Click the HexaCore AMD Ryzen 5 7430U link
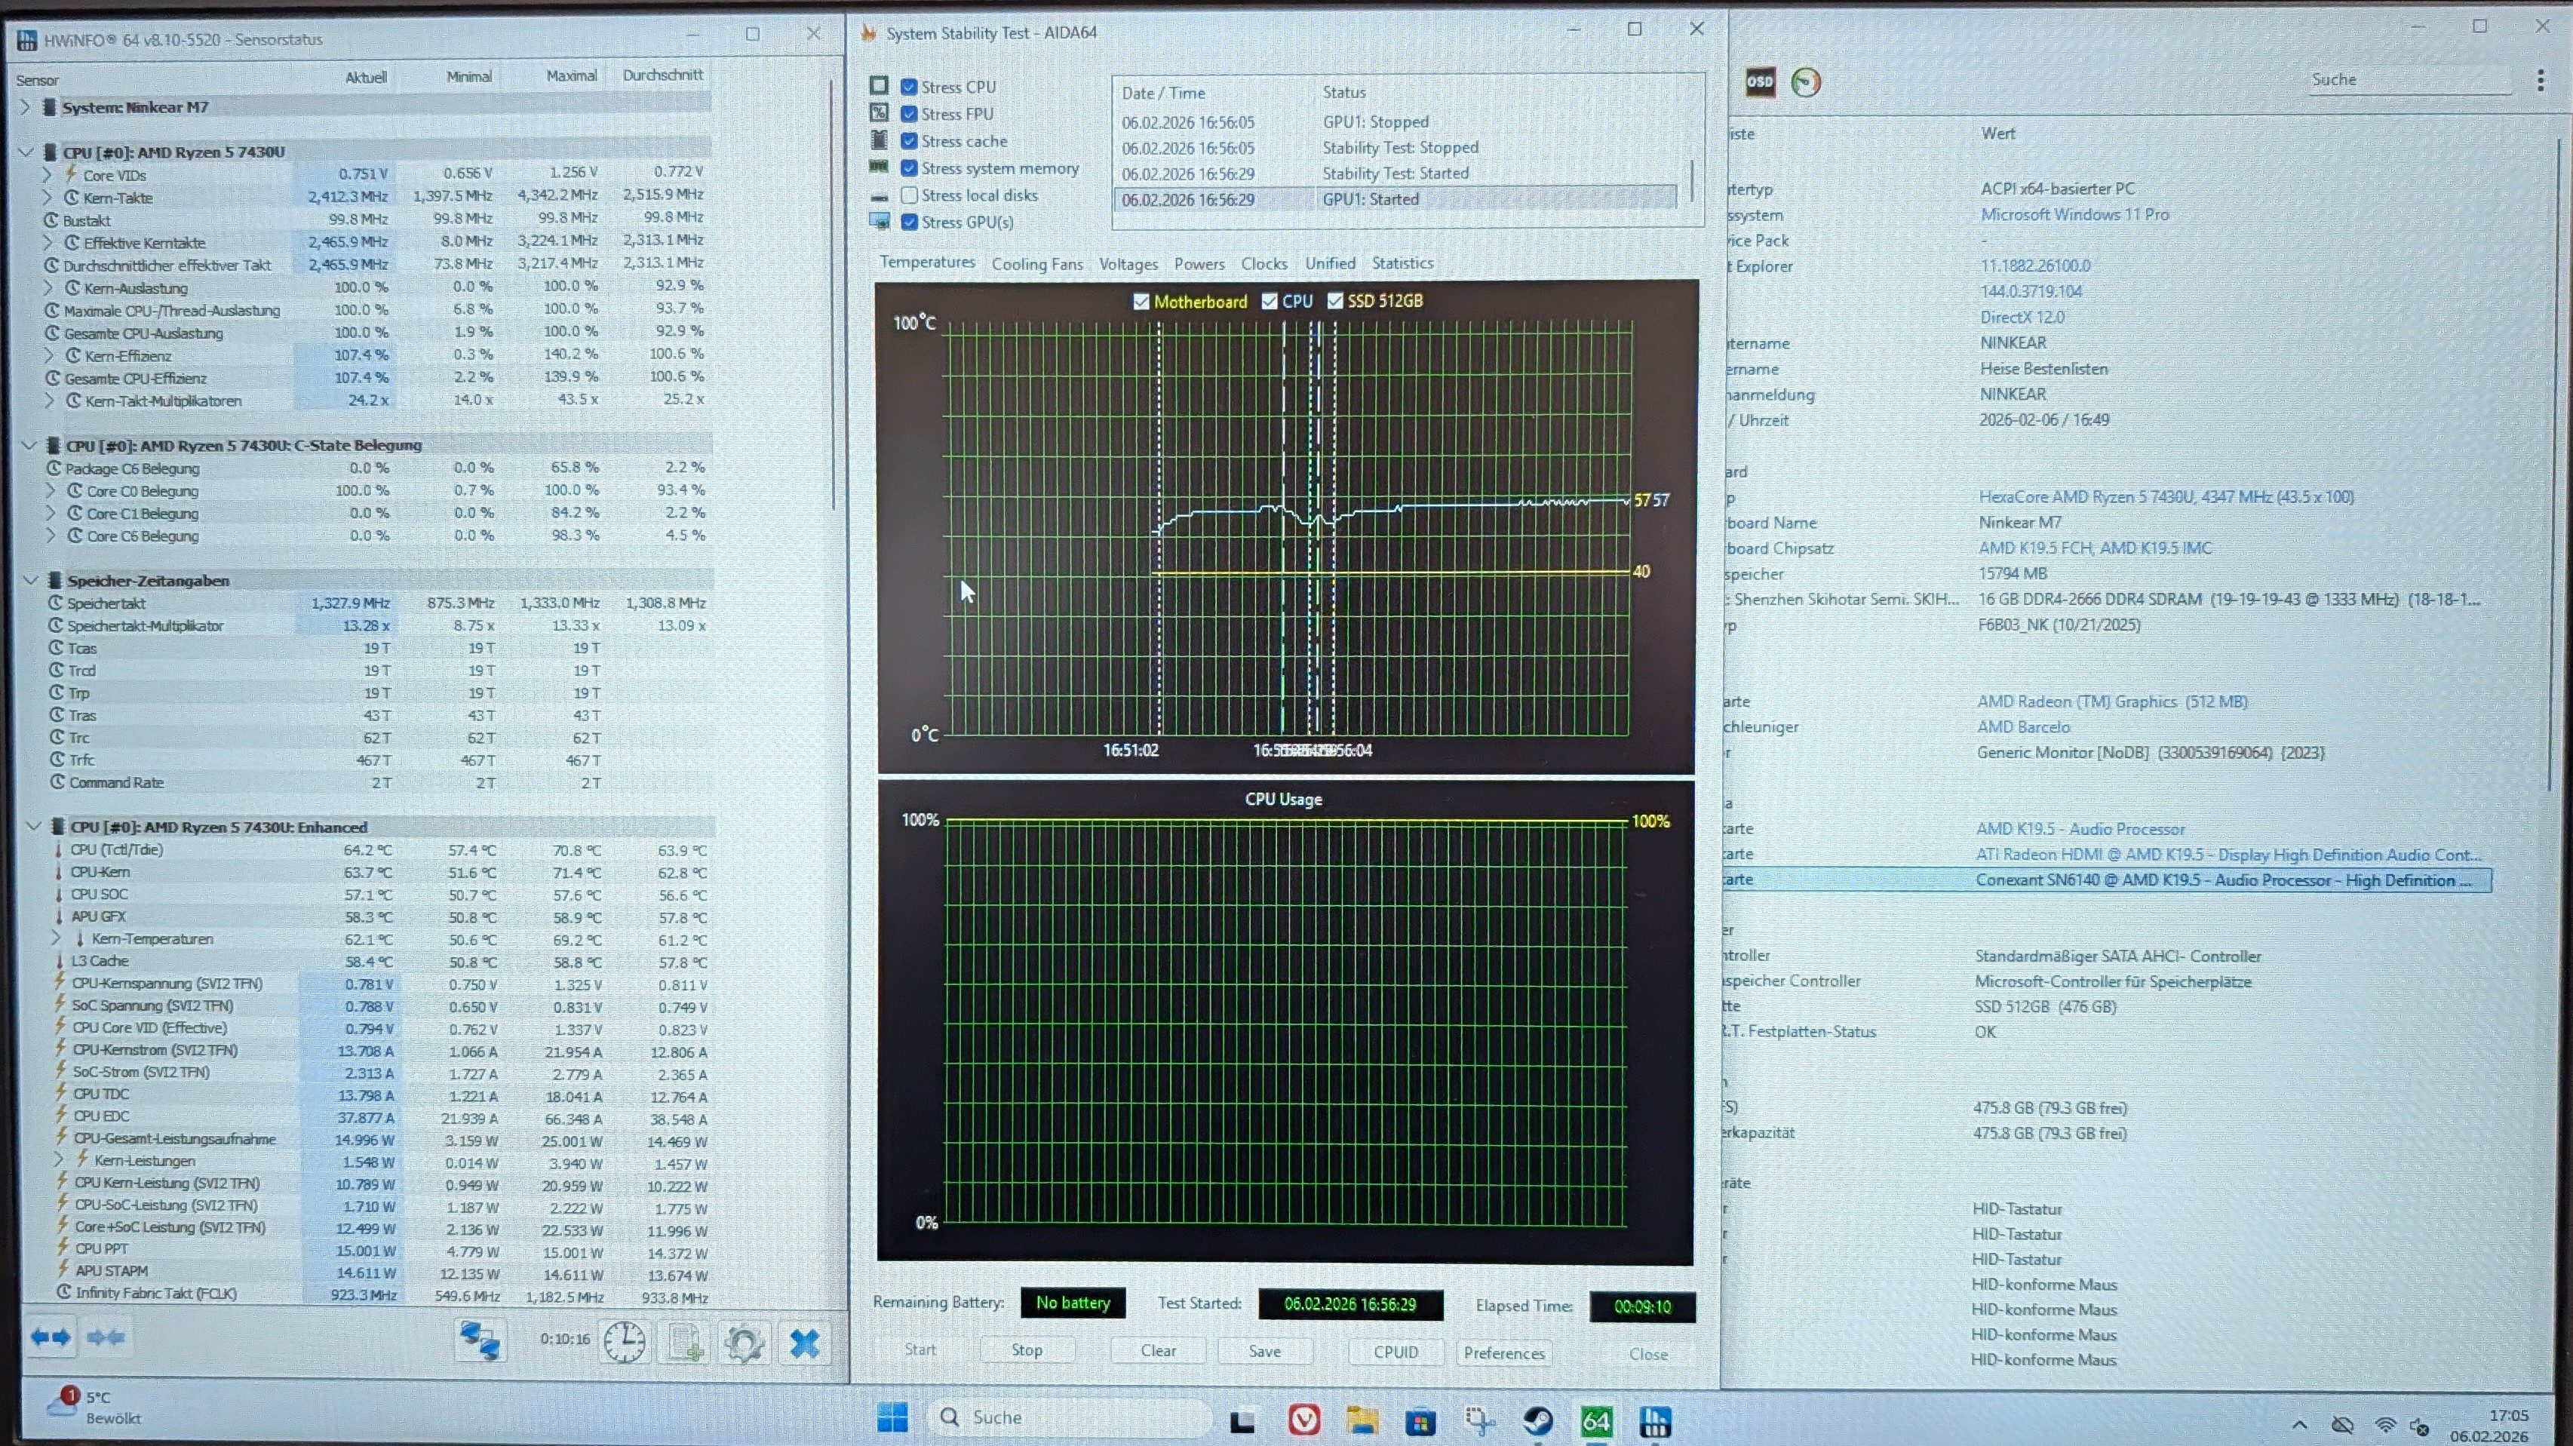 pos(2166,497)
